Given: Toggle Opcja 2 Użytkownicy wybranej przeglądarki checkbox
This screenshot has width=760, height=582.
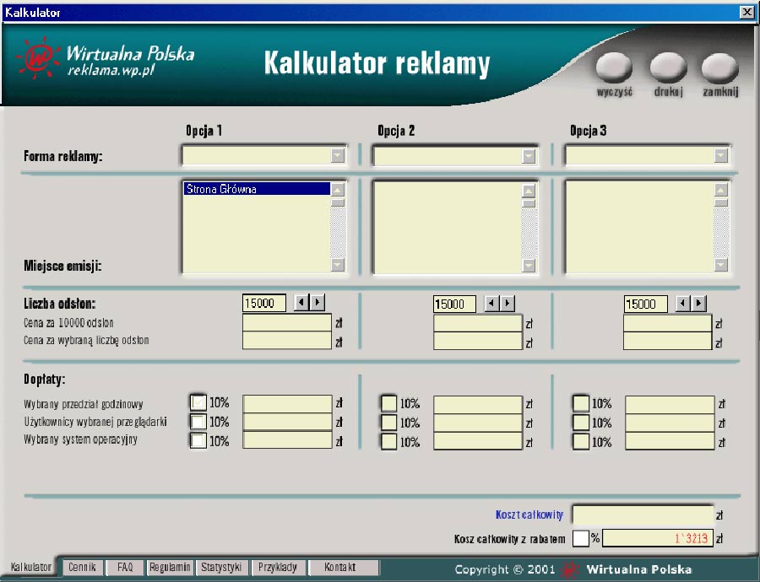Looking at the screenshot, I should (x=388, y=423).
